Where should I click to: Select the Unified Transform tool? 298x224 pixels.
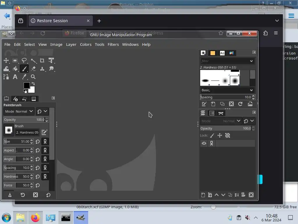51,61
